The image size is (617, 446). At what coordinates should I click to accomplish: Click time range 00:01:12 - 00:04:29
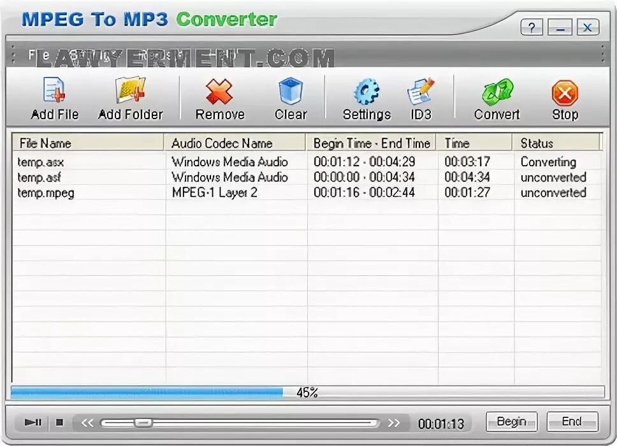tap(365, 162)
